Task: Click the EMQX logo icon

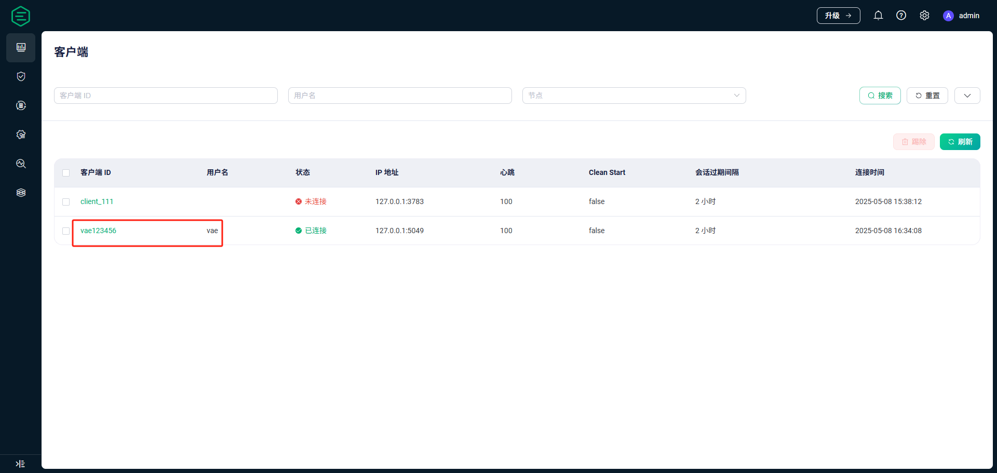Action: (x=21, y=16)
